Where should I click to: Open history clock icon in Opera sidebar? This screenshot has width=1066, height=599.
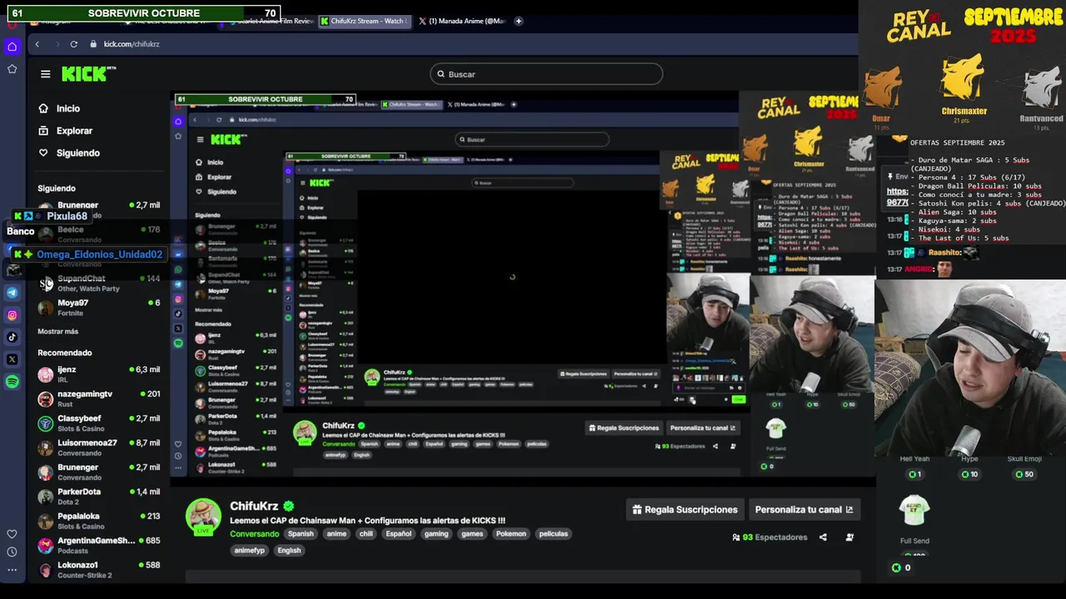pyautogui.click(x=12, y=552)
